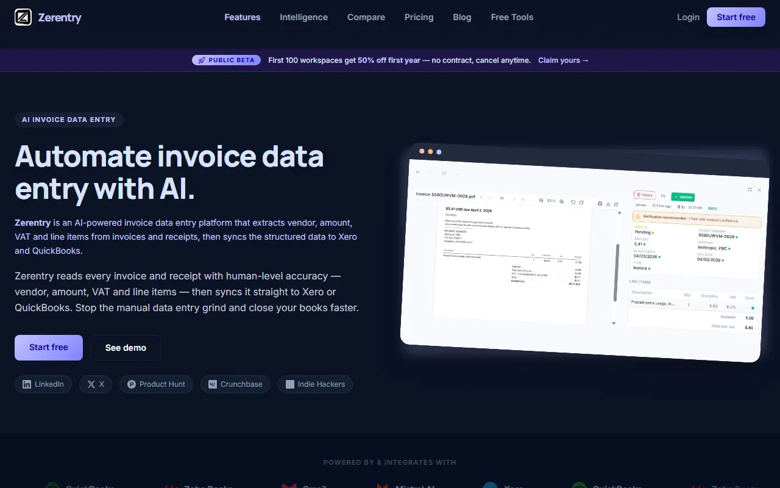Open the Indie Hackers link

[x=315, y=384]
